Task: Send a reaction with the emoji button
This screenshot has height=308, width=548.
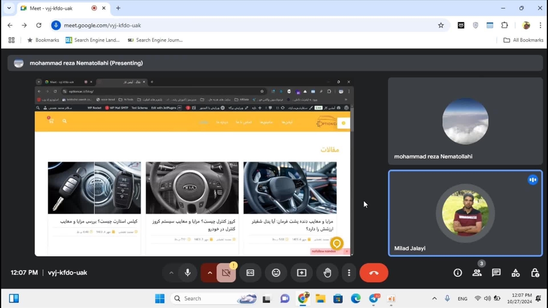Action: point(276,273)
